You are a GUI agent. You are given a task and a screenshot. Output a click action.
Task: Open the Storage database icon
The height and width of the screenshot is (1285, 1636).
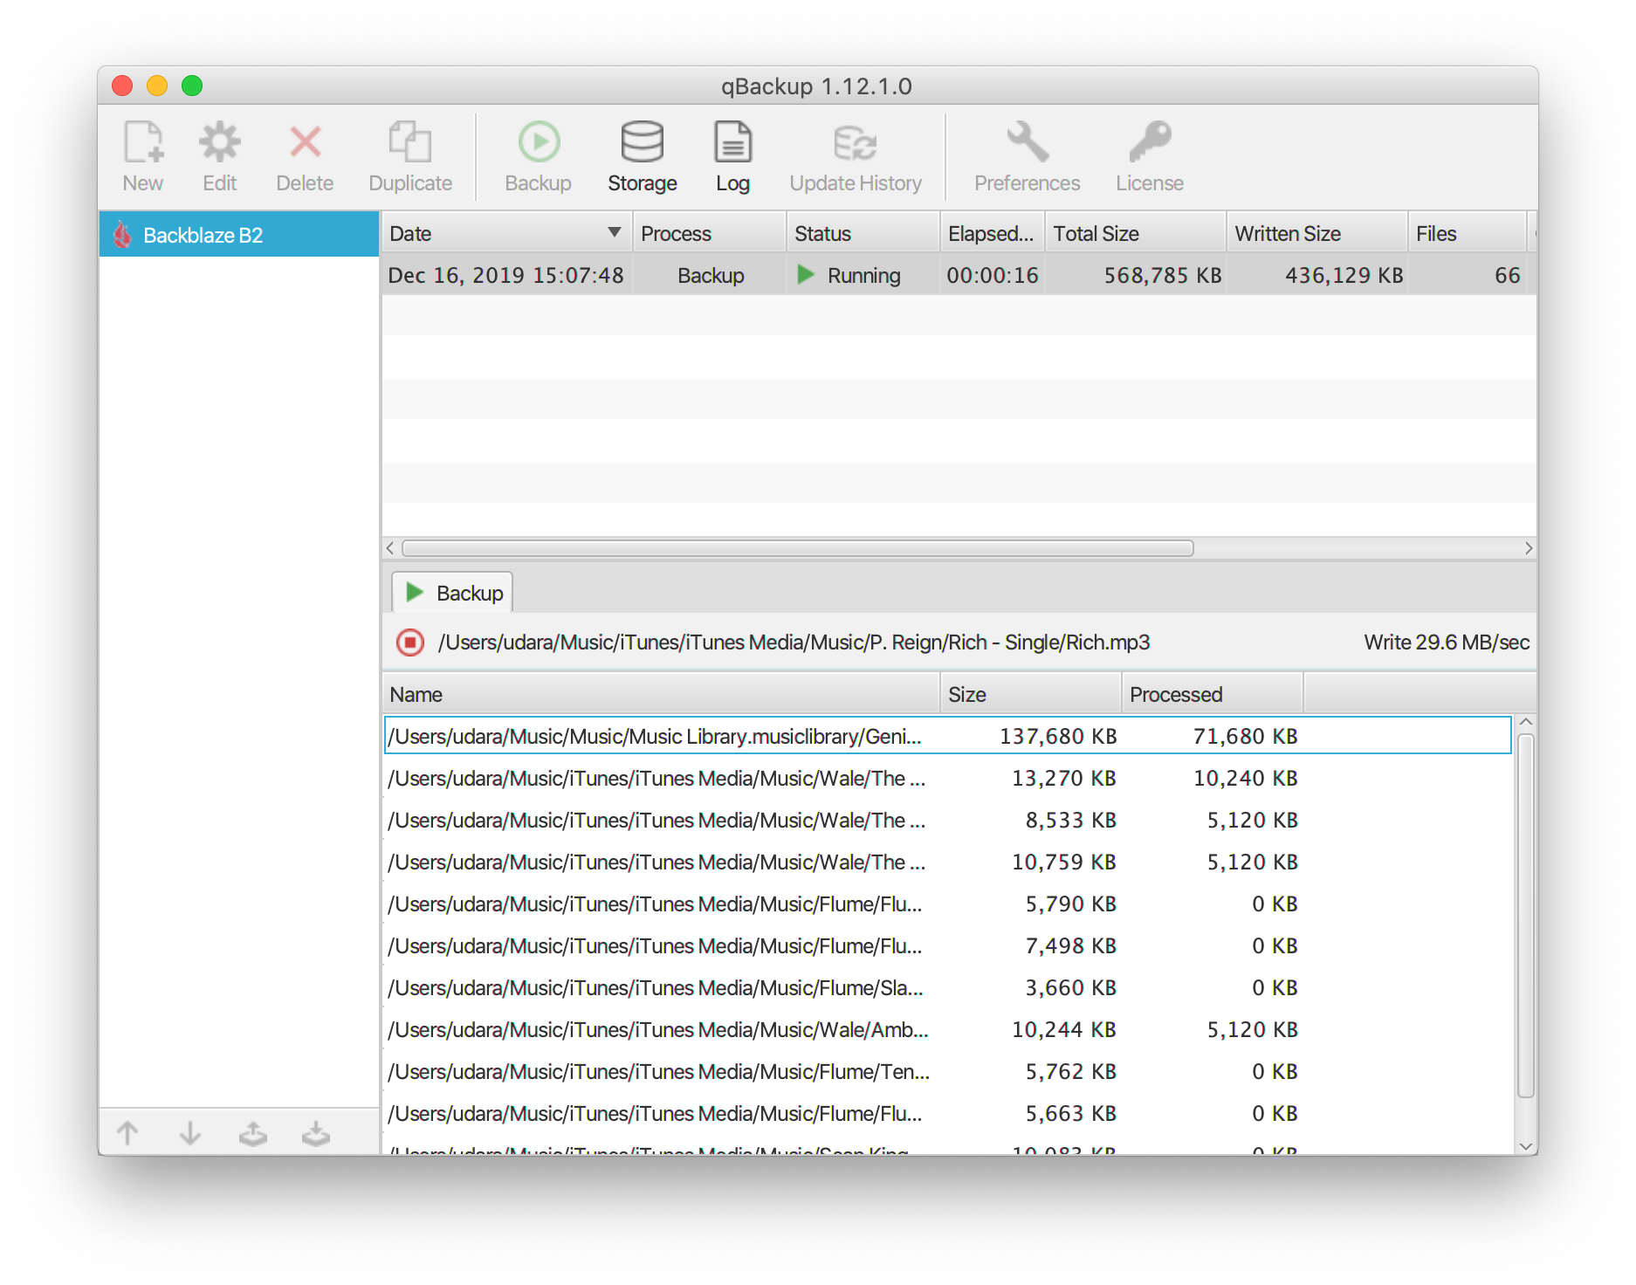coord(643,142)
